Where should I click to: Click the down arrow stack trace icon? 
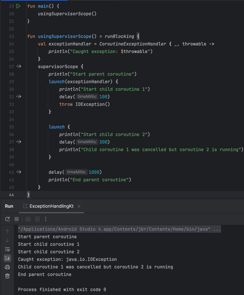7,240
